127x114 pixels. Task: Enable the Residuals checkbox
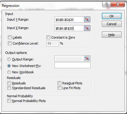click(x=9, y=83)
